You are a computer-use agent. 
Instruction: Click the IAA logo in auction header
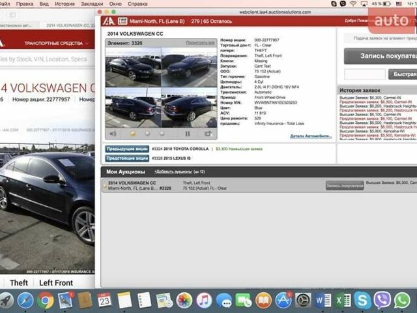109,21
